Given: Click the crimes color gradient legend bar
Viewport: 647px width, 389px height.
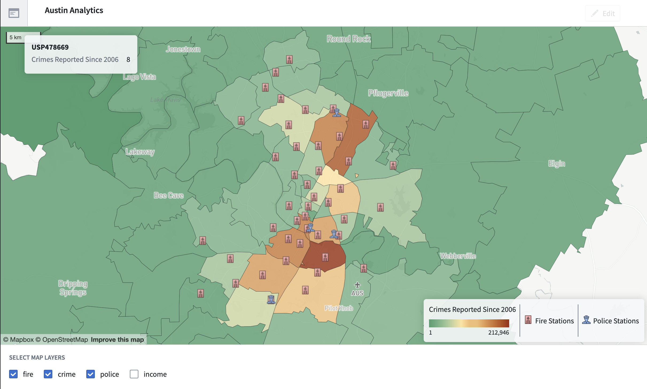Looking at the screenshot, I should [x=469, y=323].
